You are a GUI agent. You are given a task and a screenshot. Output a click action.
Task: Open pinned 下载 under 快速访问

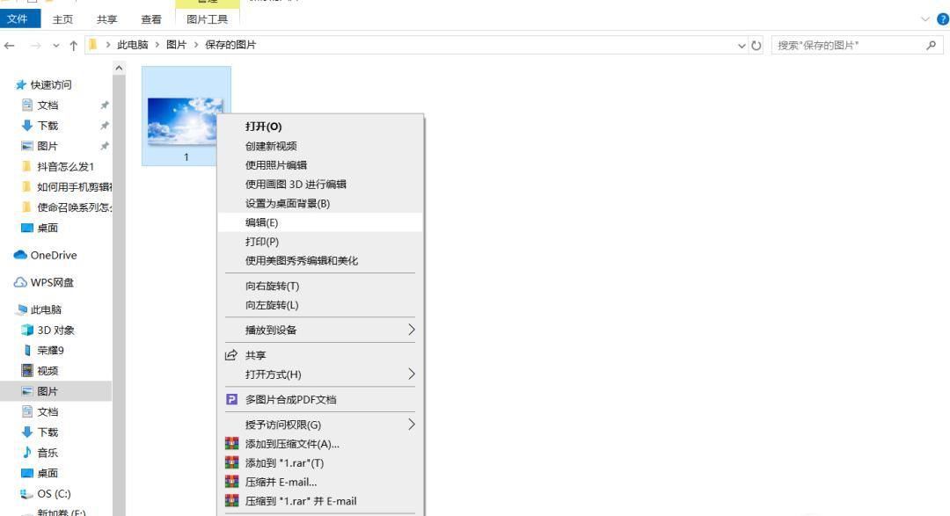pos(47,126)
